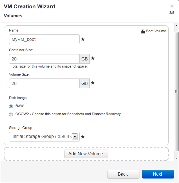Click the star beside Storage Group dropdown
179x183 pixels.
(x=83, y=137)
